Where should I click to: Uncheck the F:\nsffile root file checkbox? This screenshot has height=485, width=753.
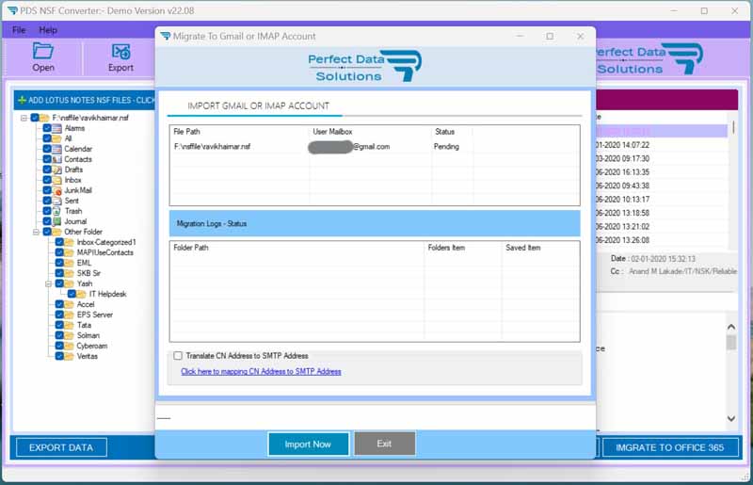click(35, 118)
